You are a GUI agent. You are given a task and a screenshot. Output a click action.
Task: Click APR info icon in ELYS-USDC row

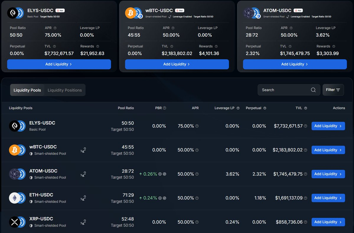197,126
